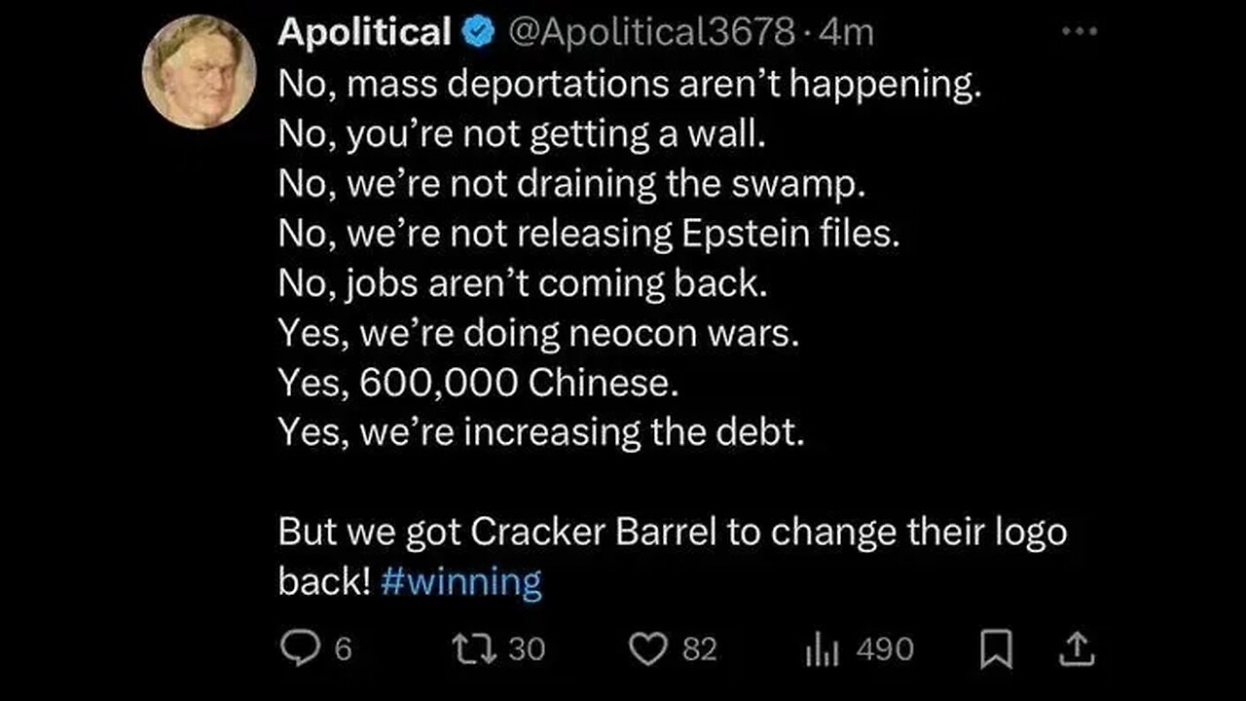Viewport: 1246px width, 701px height.
Task: Click the reply count of 6
Action: [x=343, y=649]
